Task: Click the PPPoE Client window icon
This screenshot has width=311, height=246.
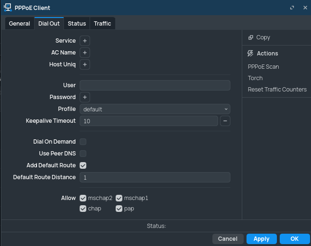Action: (x=8, y=8)
